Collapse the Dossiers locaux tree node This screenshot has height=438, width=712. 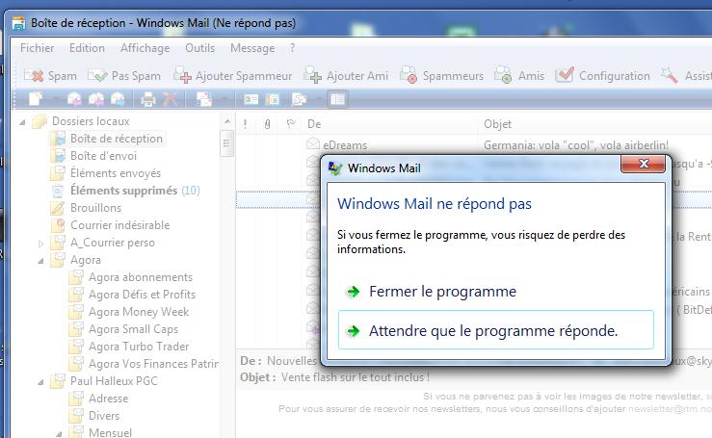pyautogui.click(x=22, y=122)
